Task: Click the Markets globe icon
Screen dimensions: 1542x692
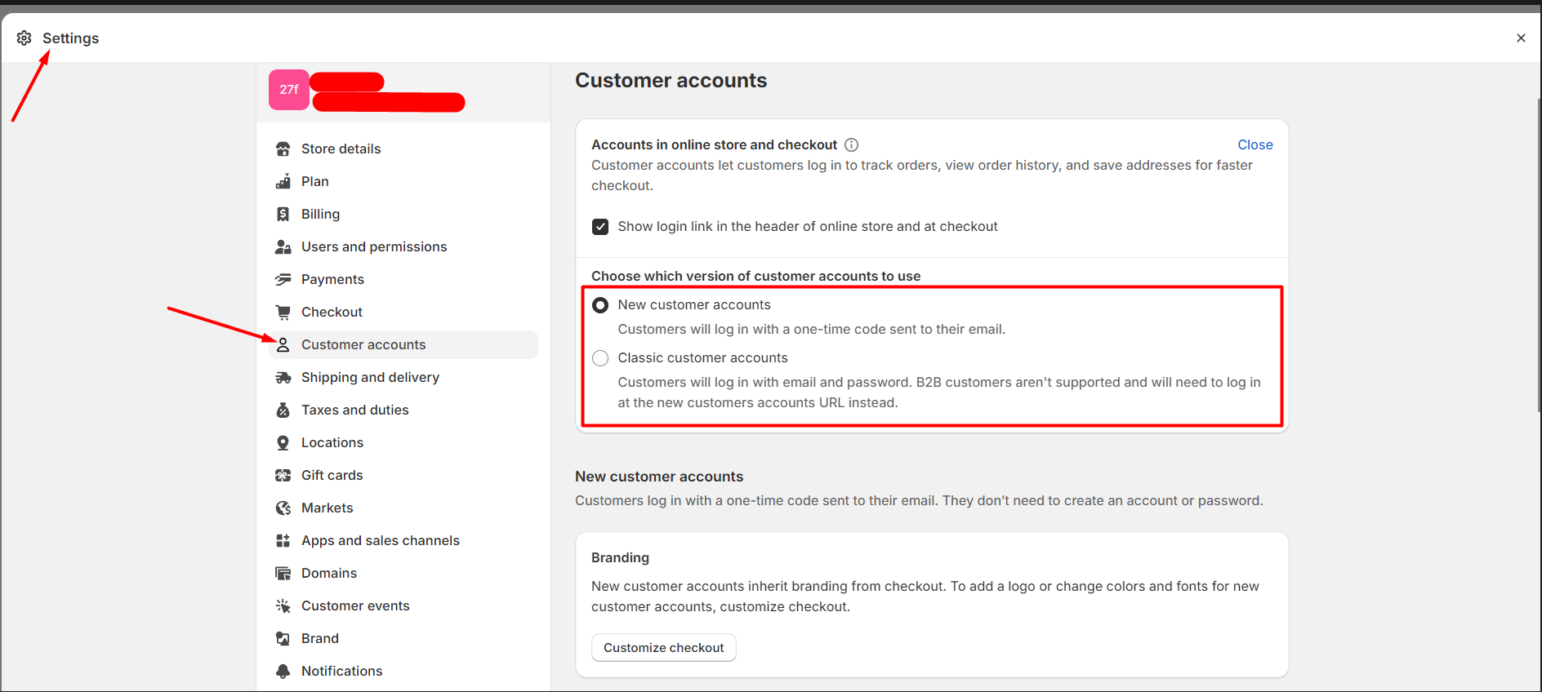Action: point(283,508)
